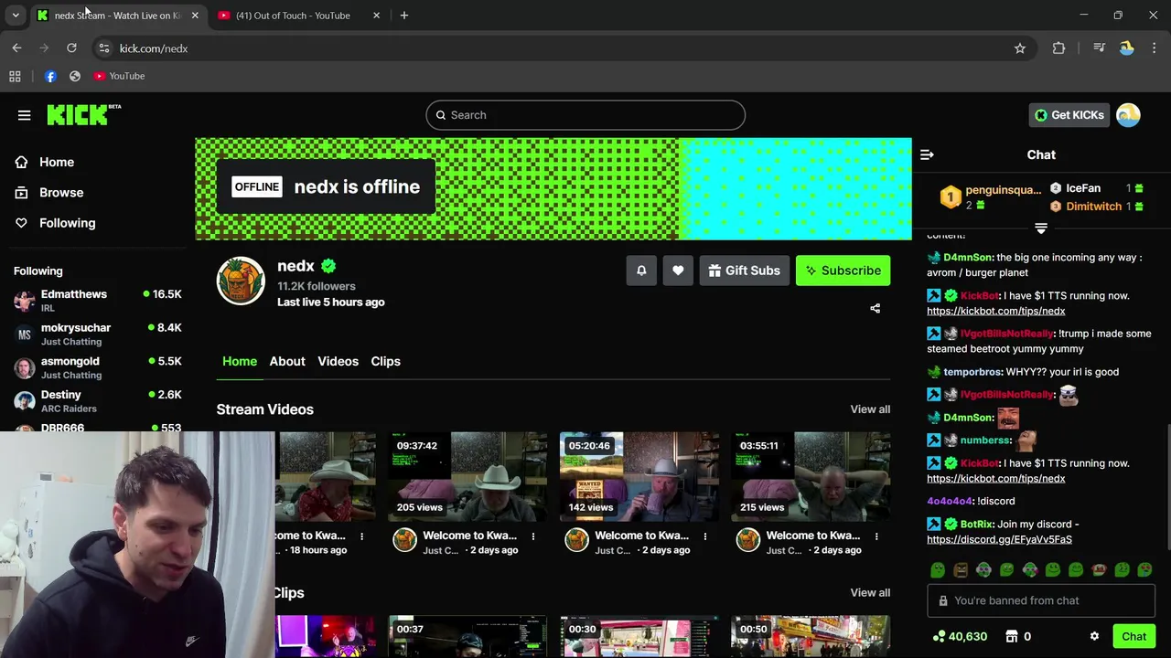This screenshot has width=1171, height=658.
Task: Open asmongold followed channel
Action: pos(97,367)
